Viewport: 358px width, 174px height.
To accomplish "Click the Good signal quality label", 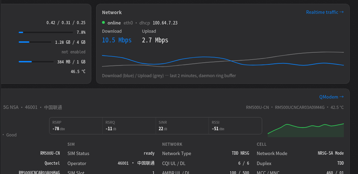I will pyautogui.click(x=11, y=135).
